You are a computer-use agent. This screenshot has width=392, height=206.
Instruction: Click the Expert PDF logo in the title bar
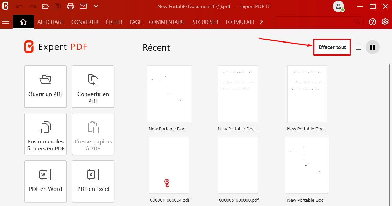[6, 6]
